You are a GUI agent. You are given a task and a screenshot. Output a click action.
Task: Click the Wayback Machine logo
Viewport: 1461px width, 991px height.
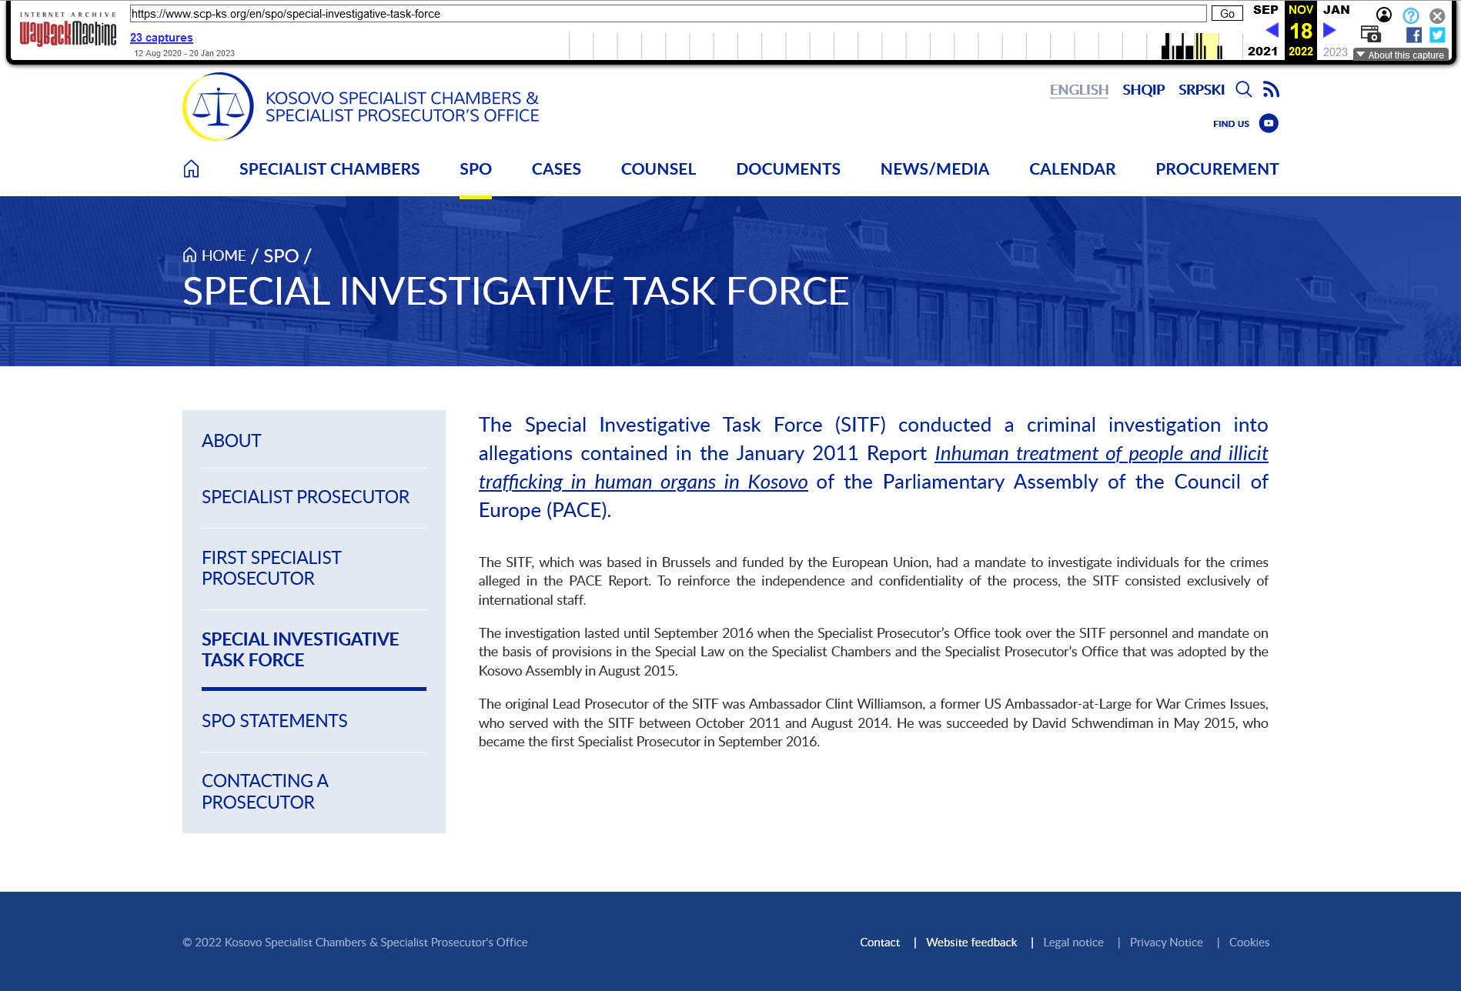[68, 29]
